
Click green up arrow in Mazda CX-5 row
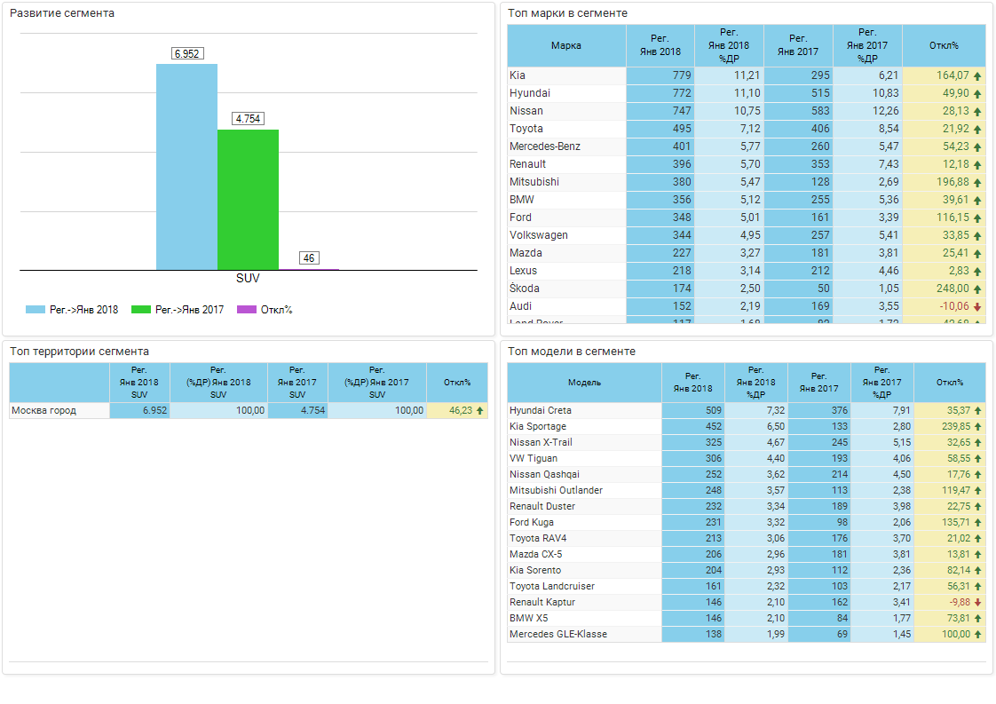tap(977, 555)
